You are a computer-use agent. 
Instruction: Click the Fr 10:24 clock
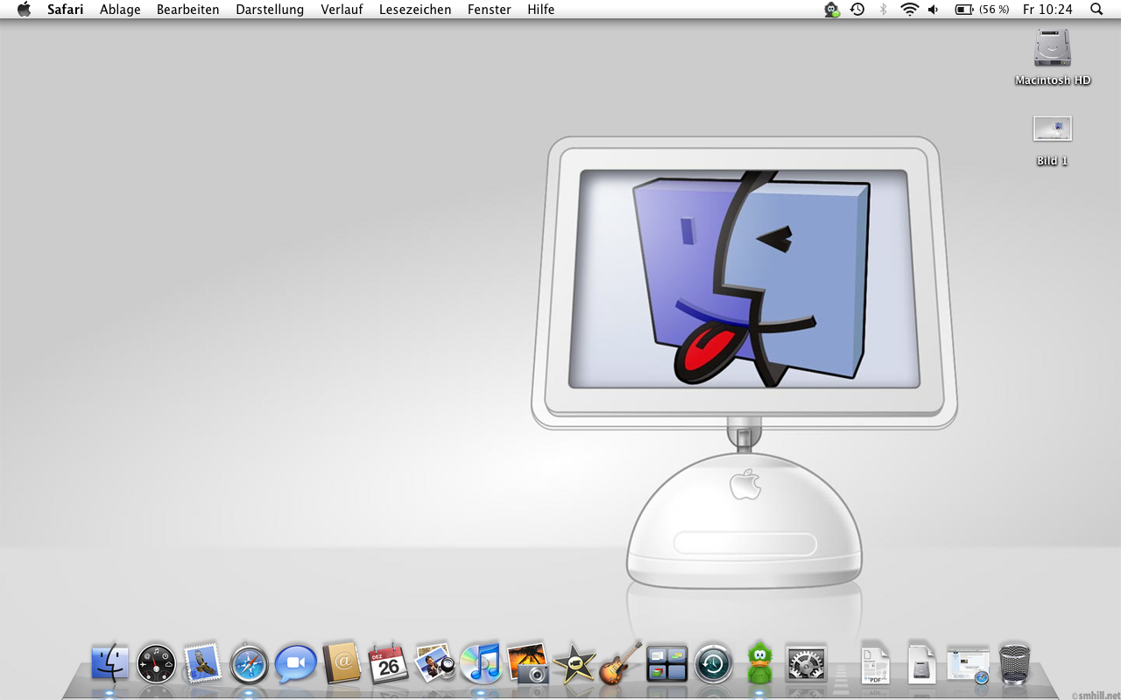[x=1047, y=10]
